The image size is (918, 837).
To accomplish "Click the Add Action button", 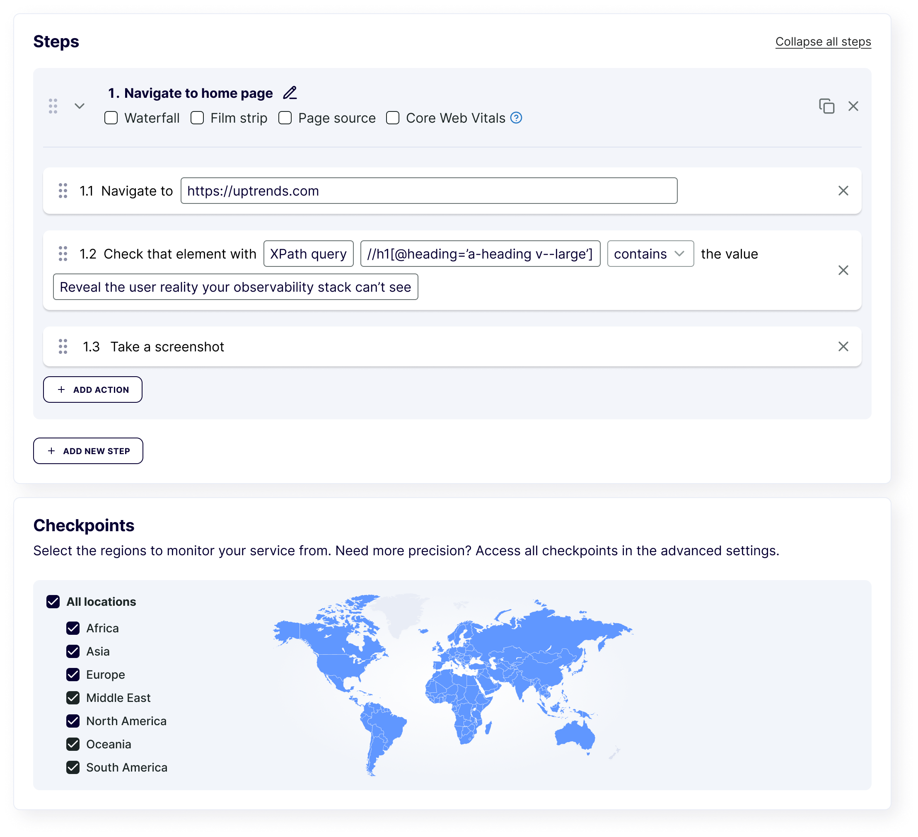I will tap(92, 389).
